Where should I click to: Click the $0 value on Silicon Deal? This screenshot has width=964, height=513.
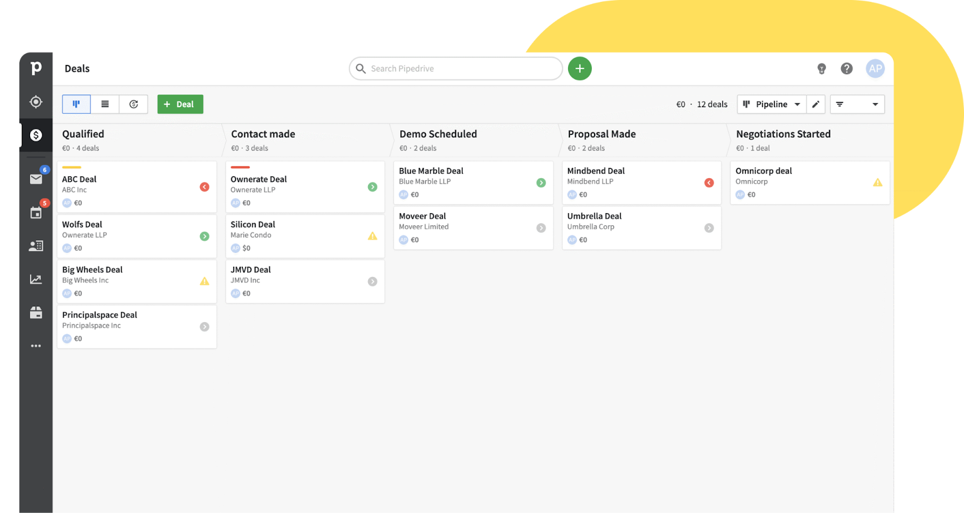tap(246, 248)
